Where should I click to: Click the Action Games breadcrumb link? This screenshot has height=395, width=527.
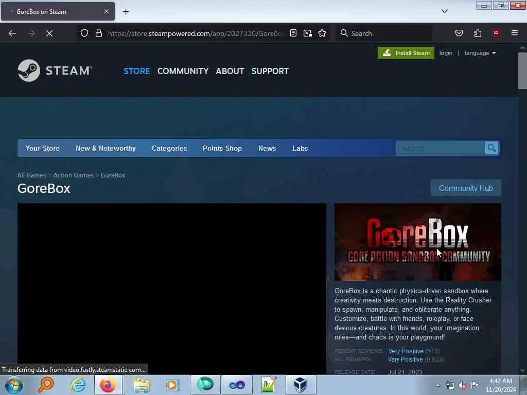(74, 175)
